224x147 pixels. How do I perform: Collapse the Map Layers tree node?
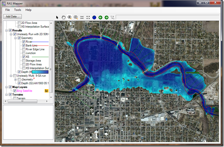[x=6, y=87]
